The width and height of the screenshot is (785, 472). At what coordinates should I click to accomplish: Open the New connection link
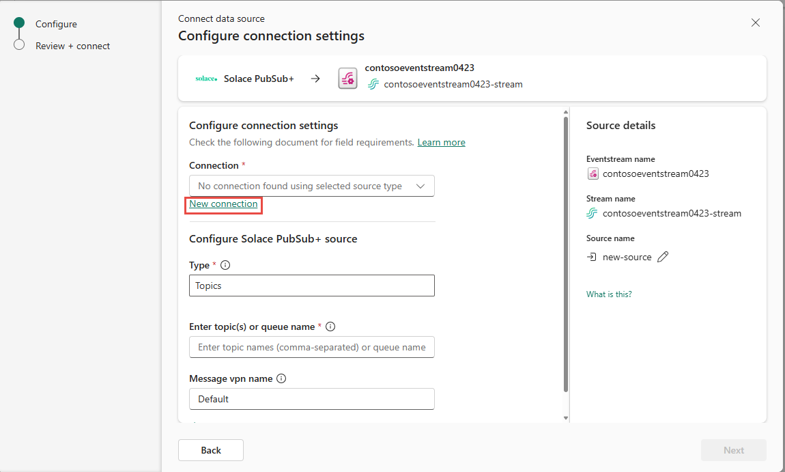click(x=223, y=204)
